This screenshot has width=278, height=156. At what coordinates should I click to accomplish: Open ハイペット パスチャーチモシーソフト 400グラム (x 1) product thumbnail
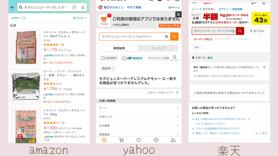tap(26, 47)
